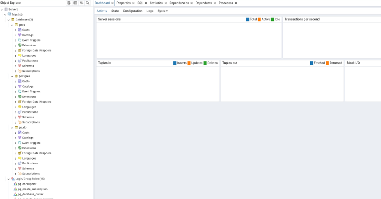381x199 pixels.
Task: Click the gitea database icon
Action: (x=16, y=25)
